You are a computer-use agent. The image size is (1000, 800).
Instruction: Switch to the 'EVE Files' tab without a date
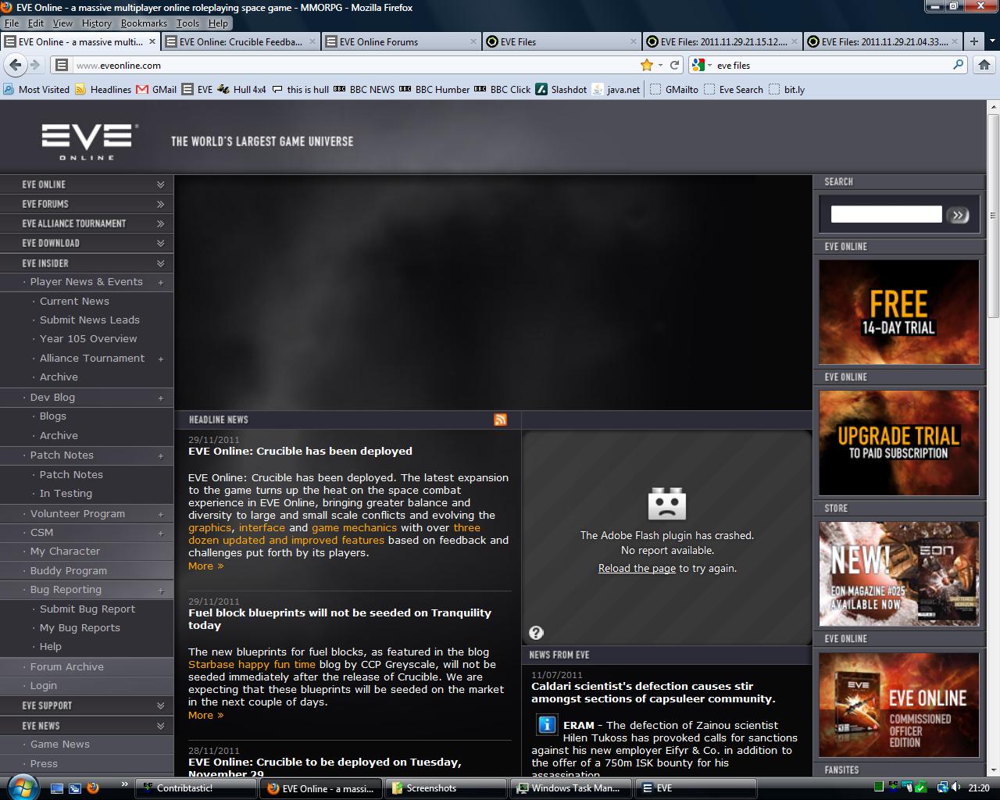click(x=561, y=41)
